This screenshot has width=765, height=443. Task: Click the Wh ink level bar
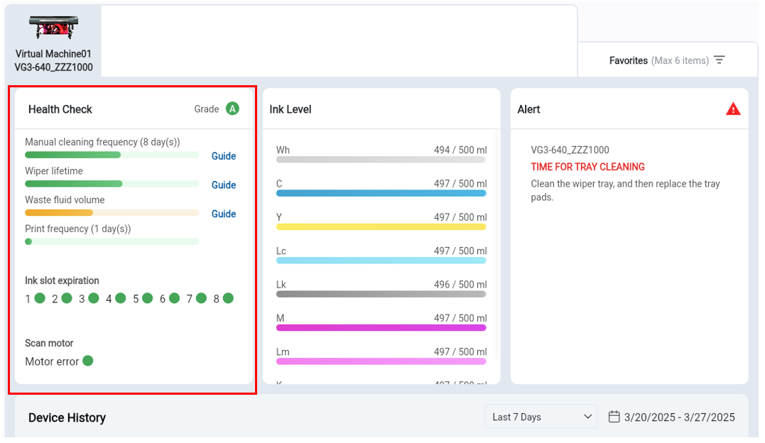point(381,160)
